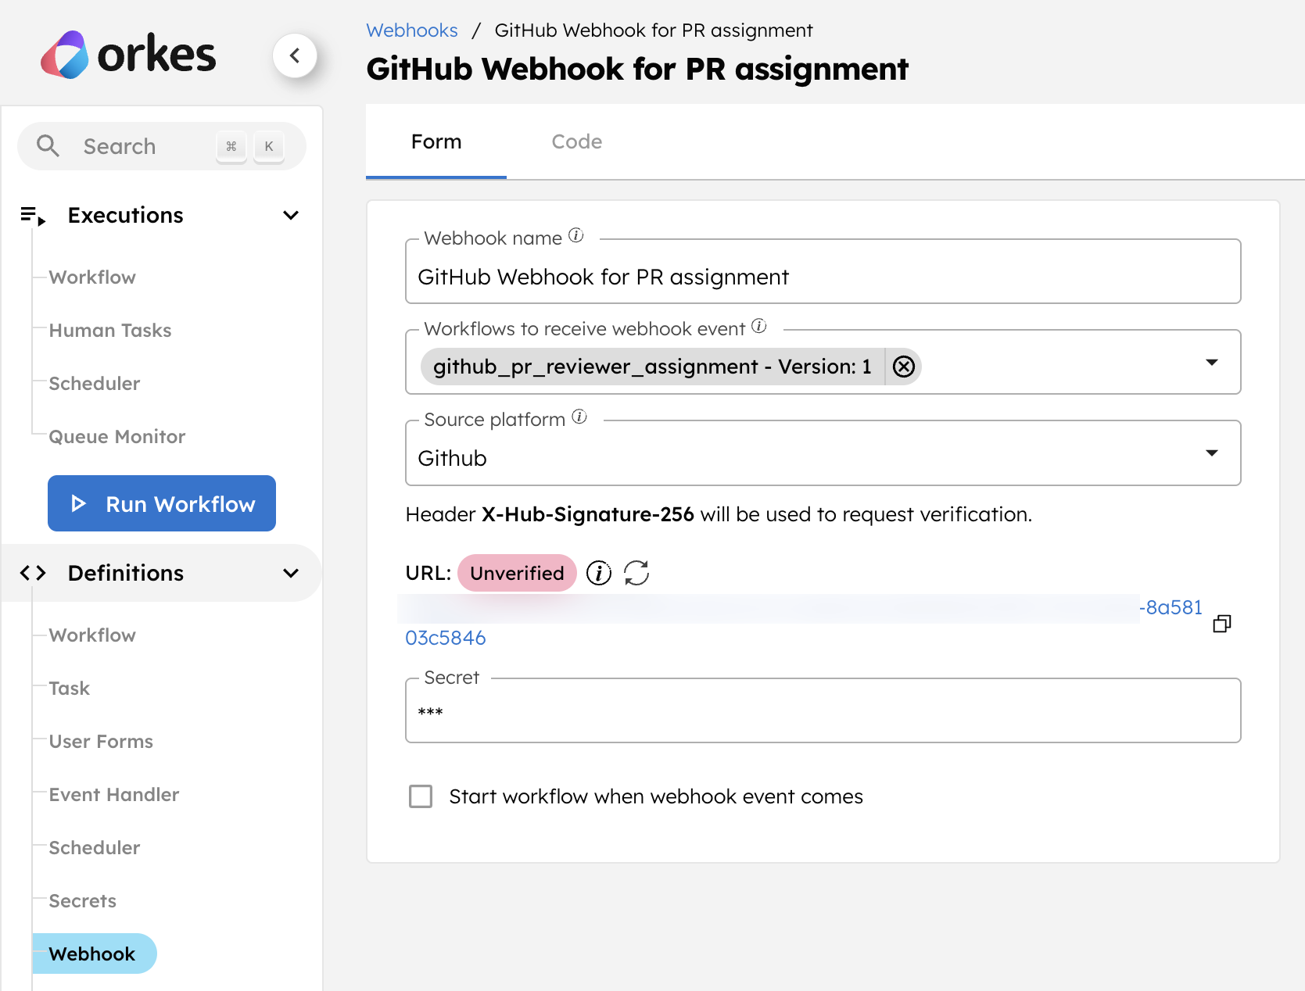Navigate back via the Webhooks breadcrumb
1305x991 pixels.
412,30
